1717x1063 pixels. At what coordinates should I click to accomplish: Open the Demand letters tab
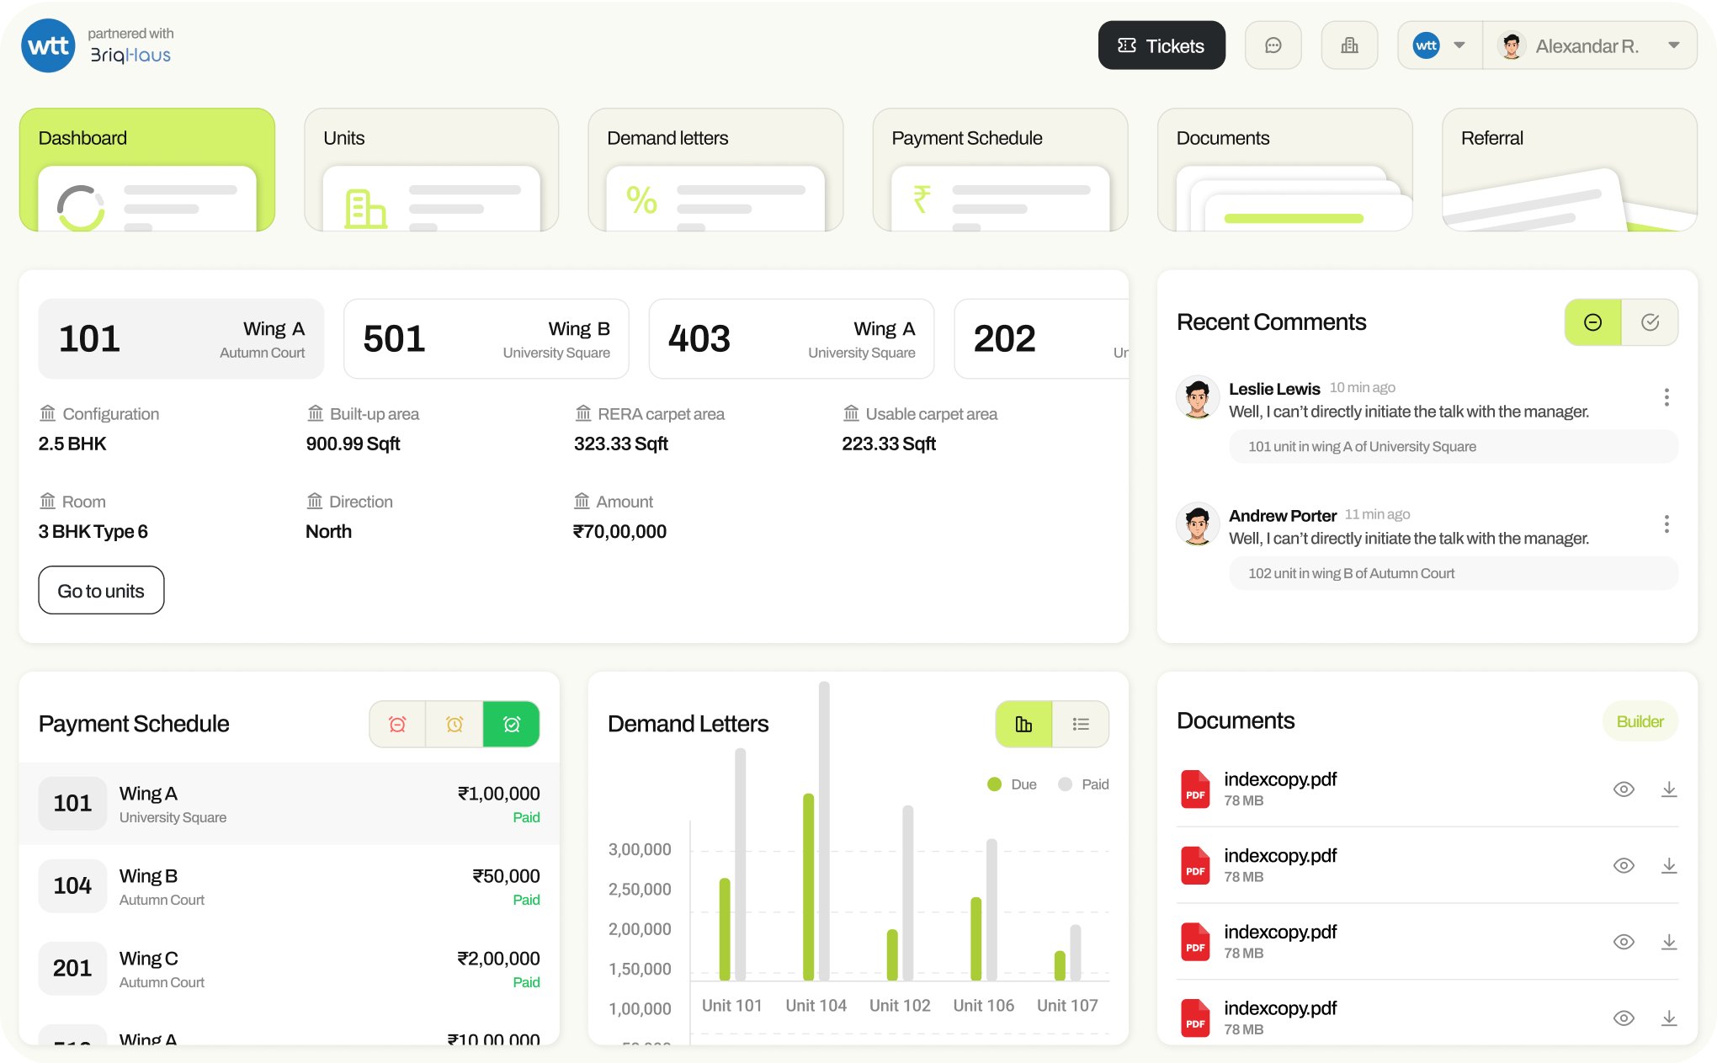pos(715,169)
